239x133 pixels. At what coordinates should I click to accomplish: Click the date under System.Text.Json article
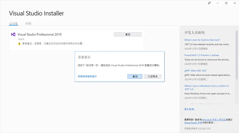[x=196, y=49]
